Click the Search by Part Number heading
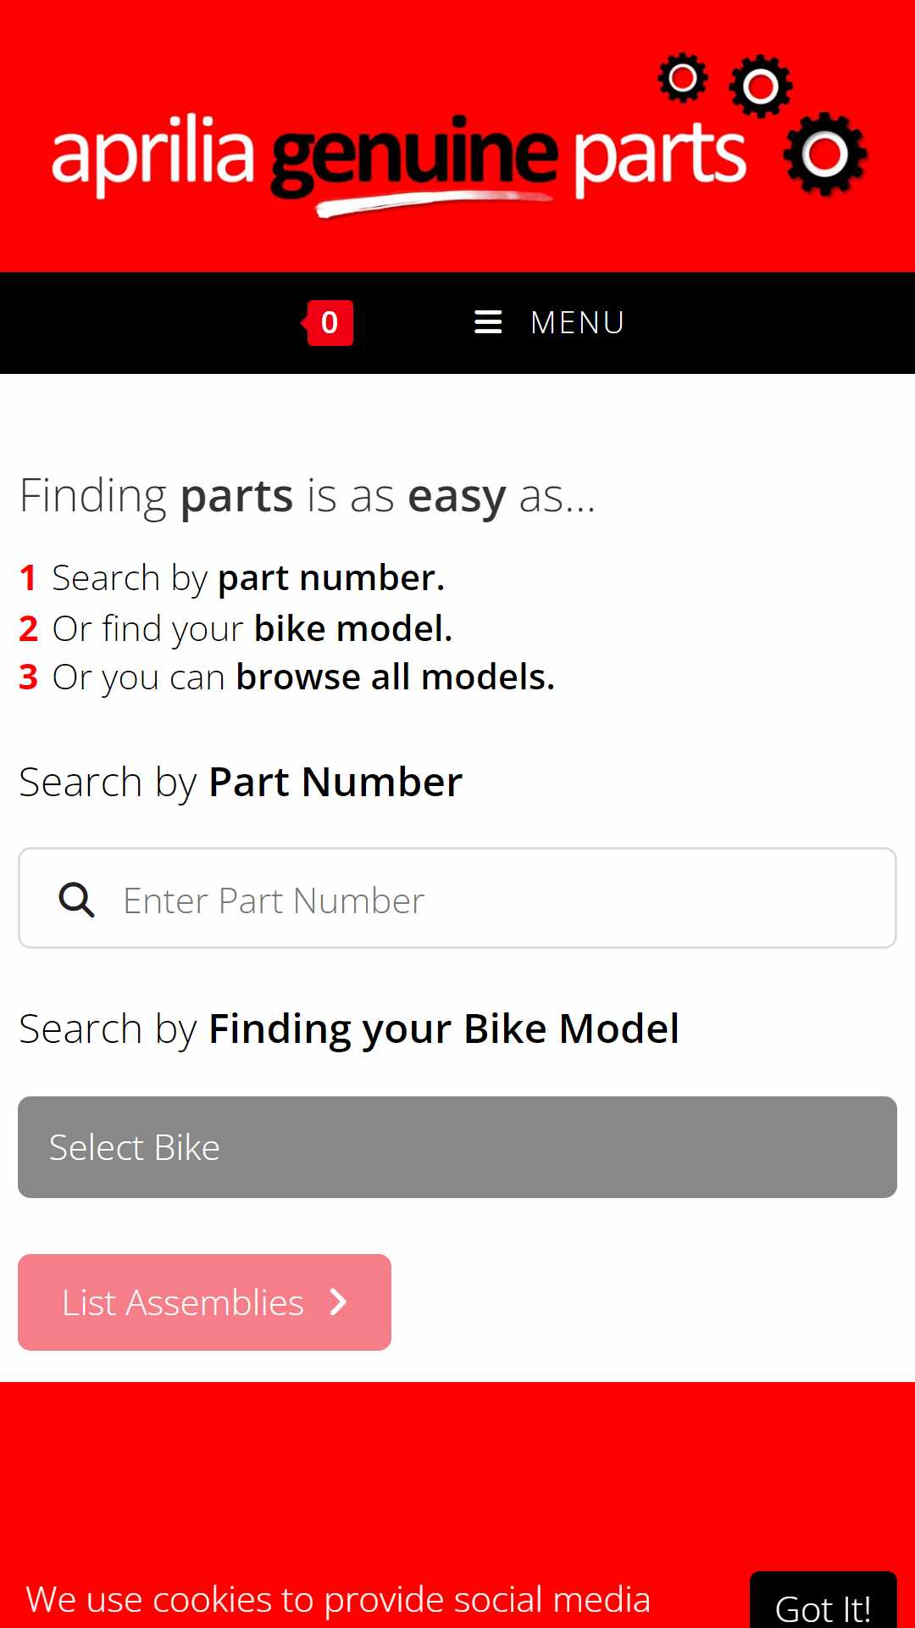The image size is (915, 1628). point(241,783)
